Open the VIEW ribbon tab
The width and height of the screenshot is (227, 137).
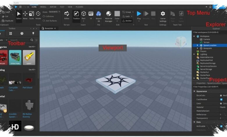point(70,7)
